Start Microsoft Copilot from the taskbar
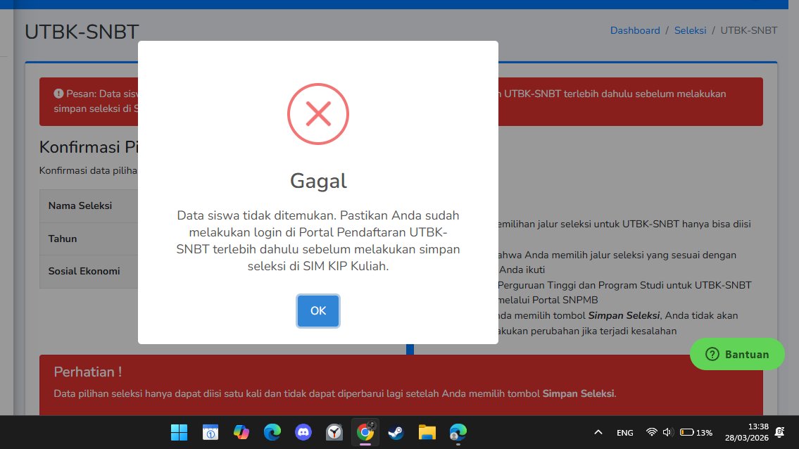Screen dimensions: 799x449 point(242,432)
